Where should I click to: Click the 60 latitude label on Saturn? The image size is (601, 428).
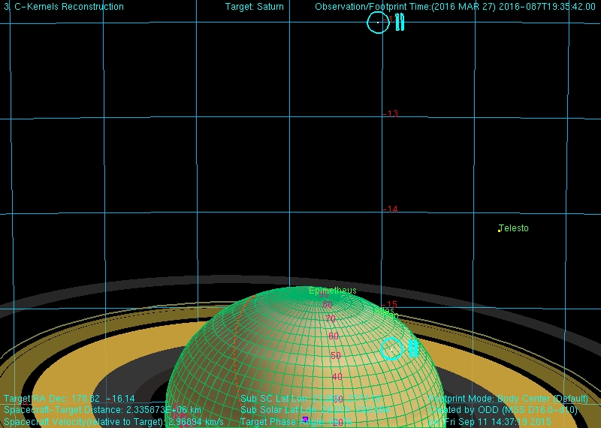(x=334, y=336)
